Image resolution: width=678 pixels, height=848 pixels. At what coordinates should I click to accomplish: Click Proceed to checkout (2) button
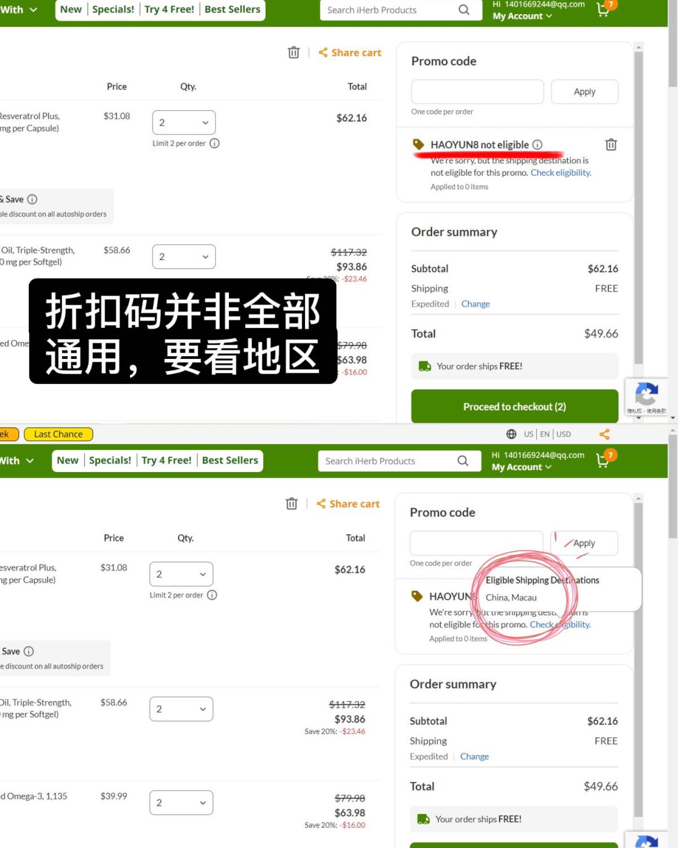[515, 406]
